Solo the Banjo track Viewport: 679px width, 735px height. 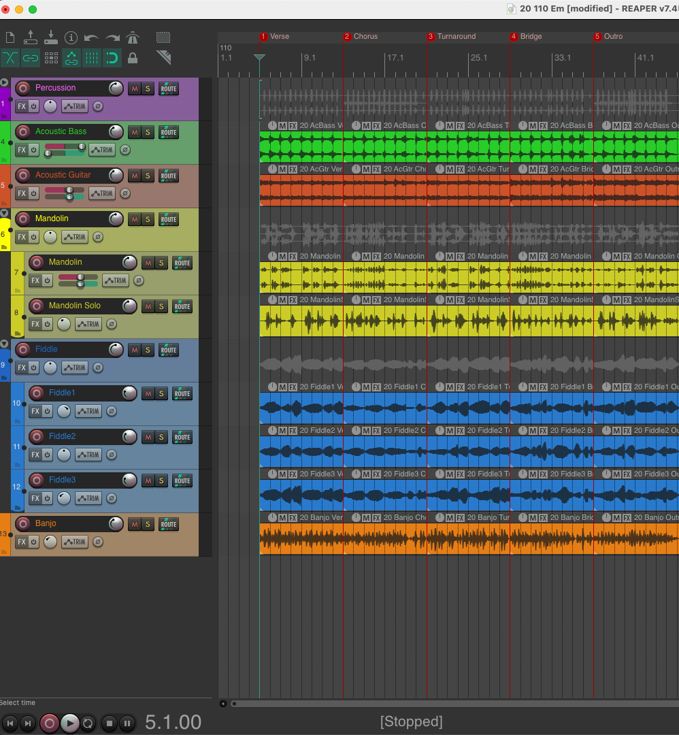(148, 525)
